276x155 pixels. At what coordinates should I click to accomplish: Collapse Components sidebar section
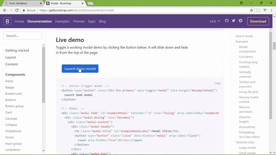click(x=15, y=75)
